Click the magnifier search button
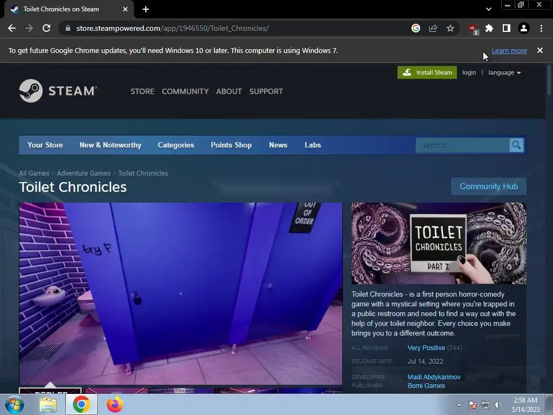 tap(517, 145)
